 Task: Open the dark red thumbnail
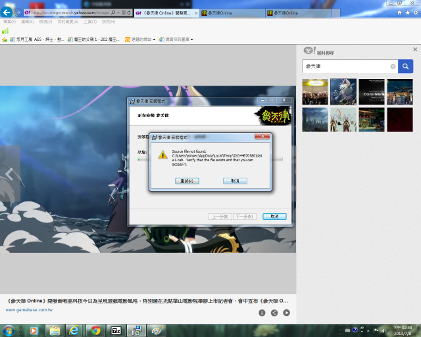[x=400, y=120]
